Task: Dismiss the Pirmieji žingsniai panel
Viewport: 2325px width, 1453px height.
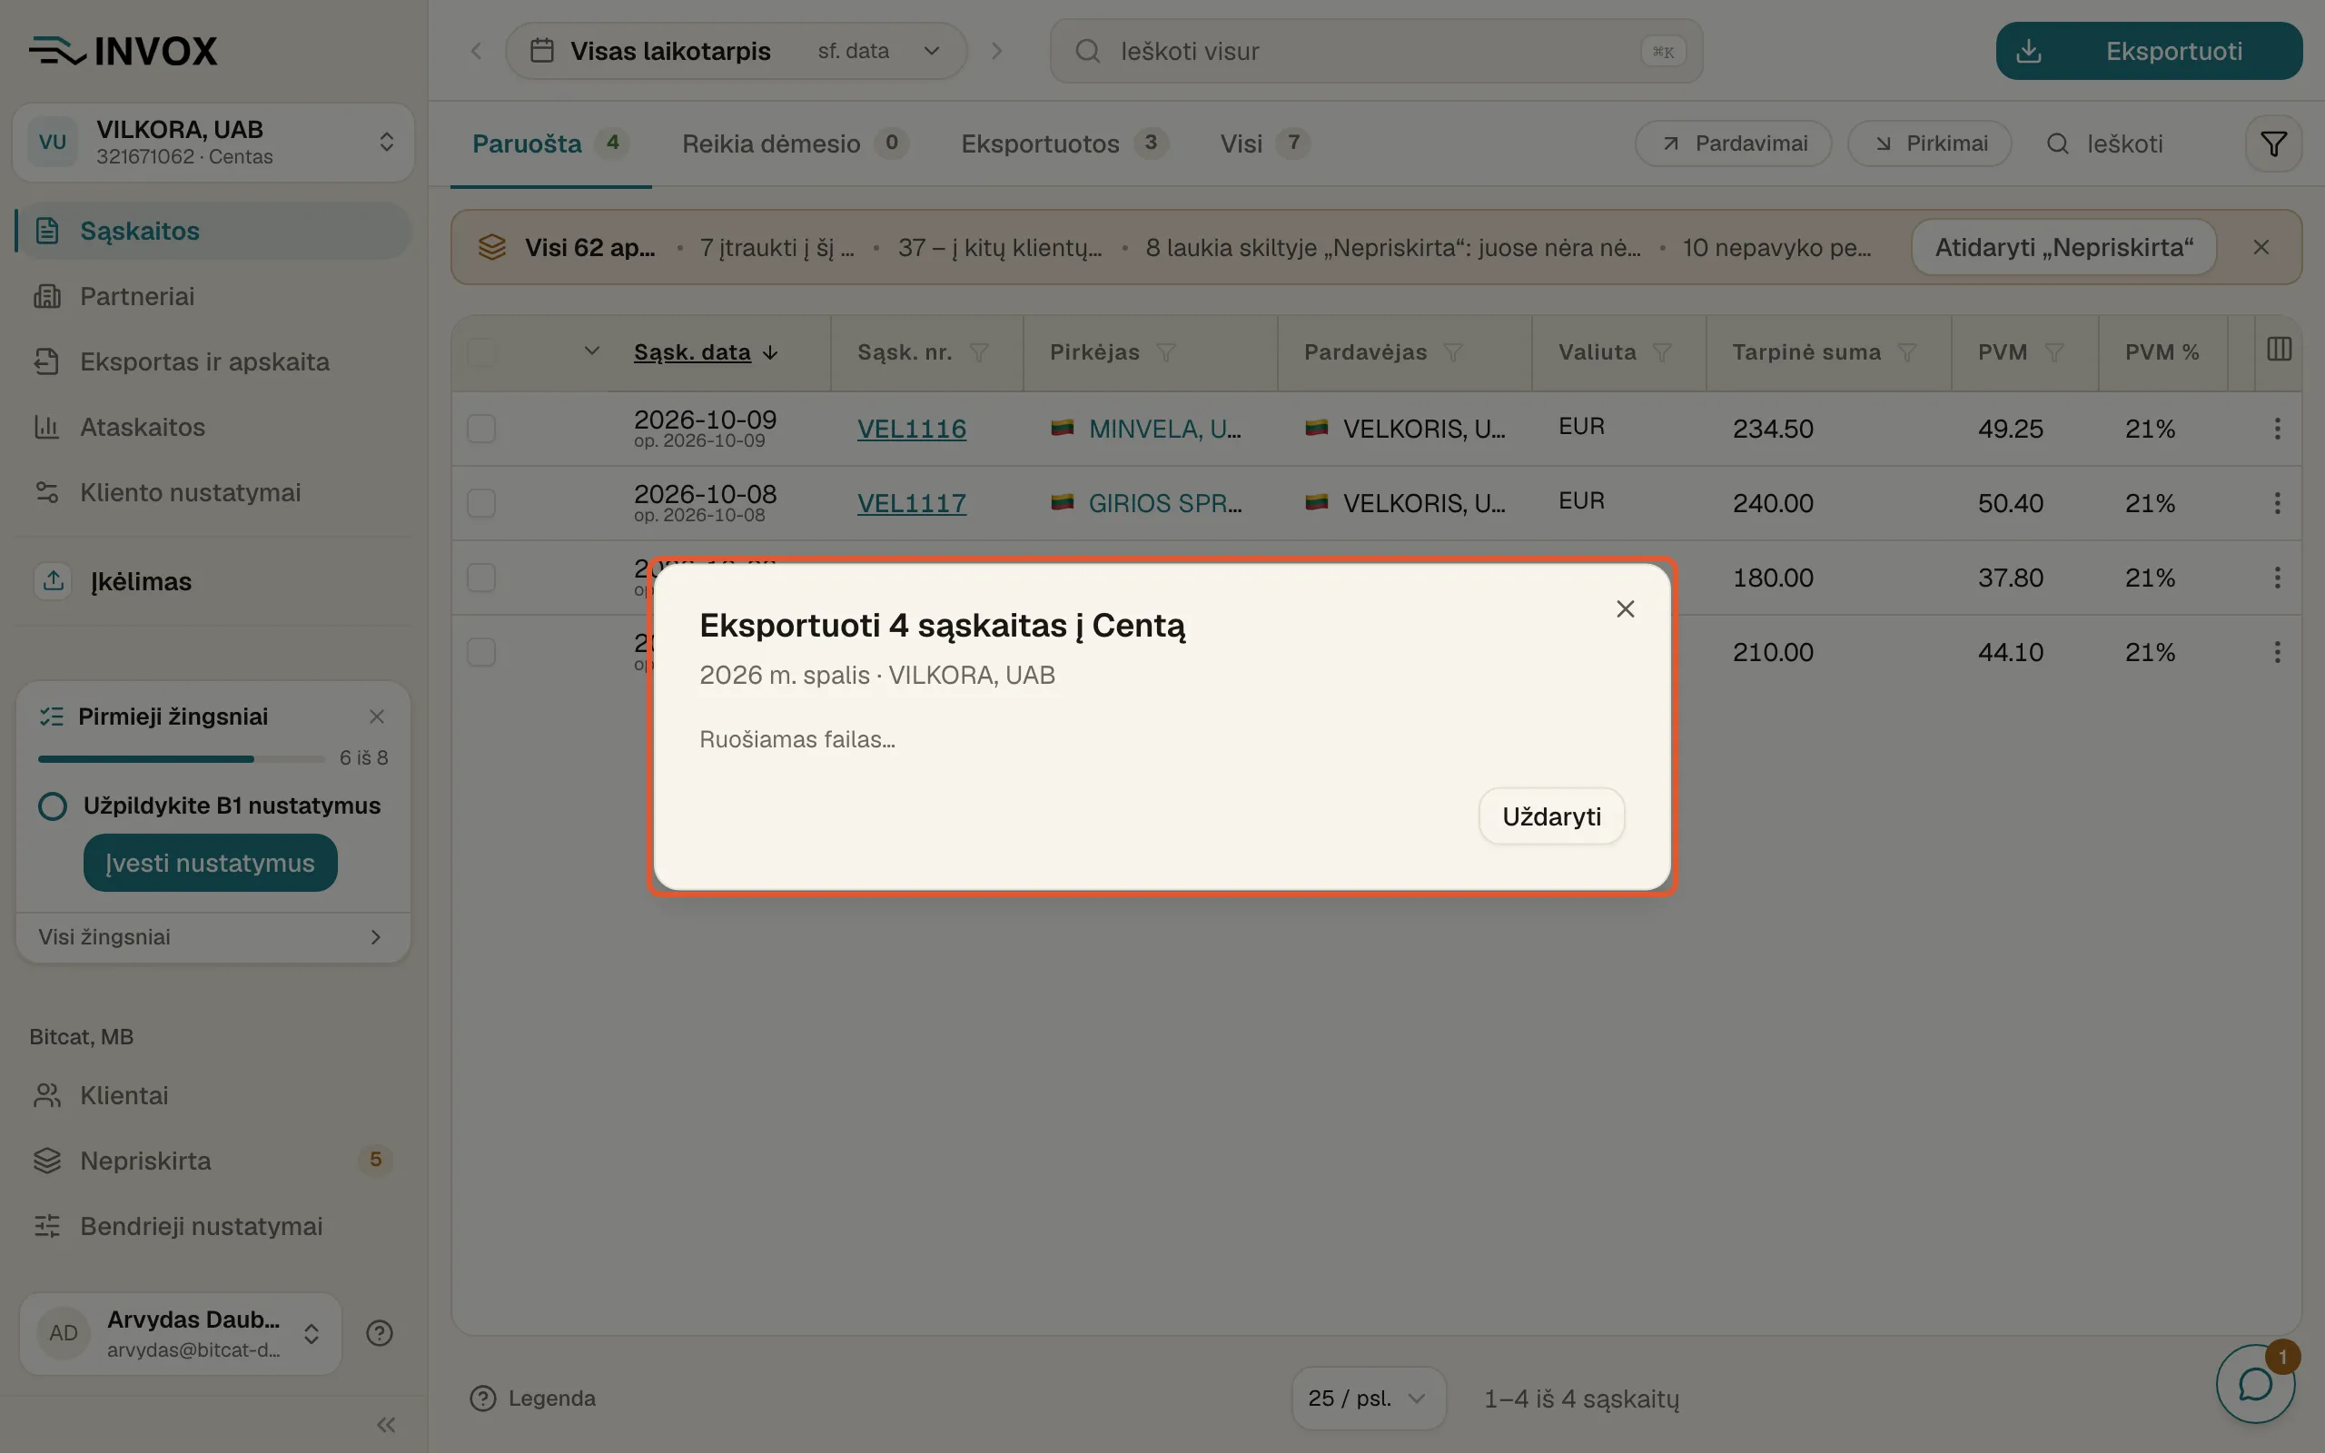Action: point(377,717)
